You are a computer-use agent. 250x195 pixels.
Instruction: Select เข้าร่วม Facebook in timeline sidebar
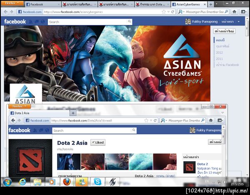tap(227, 65)
